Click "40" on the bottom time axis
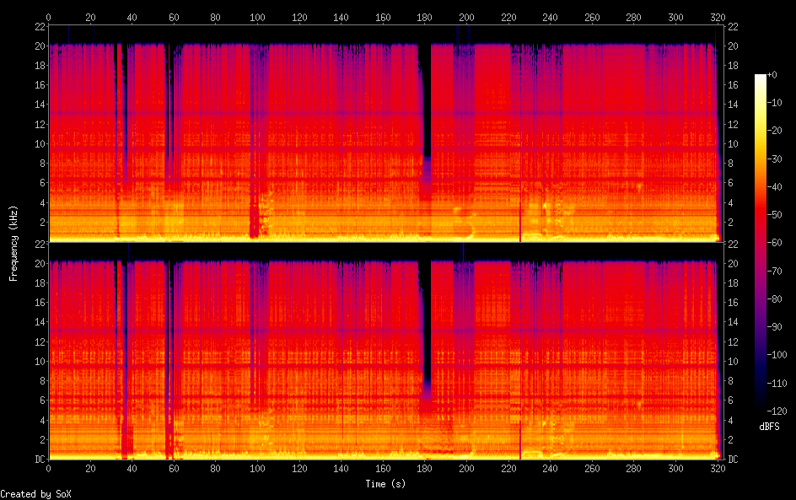796x500 pixels. [x=132, y=469]
